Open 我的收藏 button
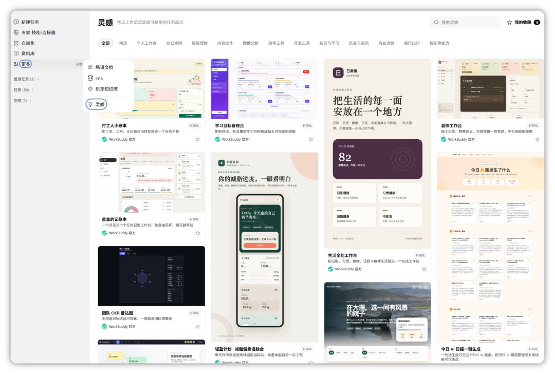The width and height of the screenshot is (555, 374). [524, 22]
